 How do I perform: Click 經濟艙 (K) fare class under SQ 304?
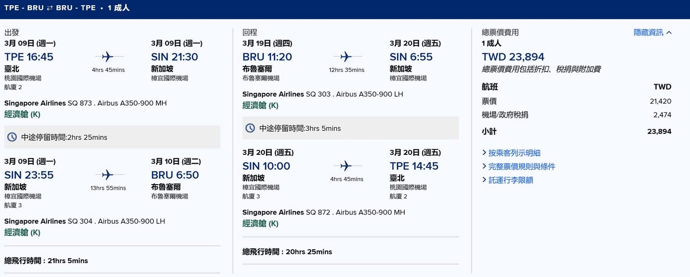pos(22,232)
